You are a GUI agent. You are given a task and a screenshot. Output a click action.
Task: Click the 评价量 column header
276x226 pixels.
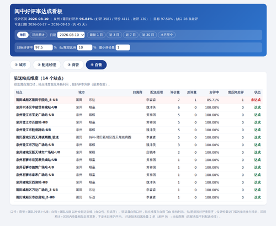pyautogui.click(x=175, y=92)
